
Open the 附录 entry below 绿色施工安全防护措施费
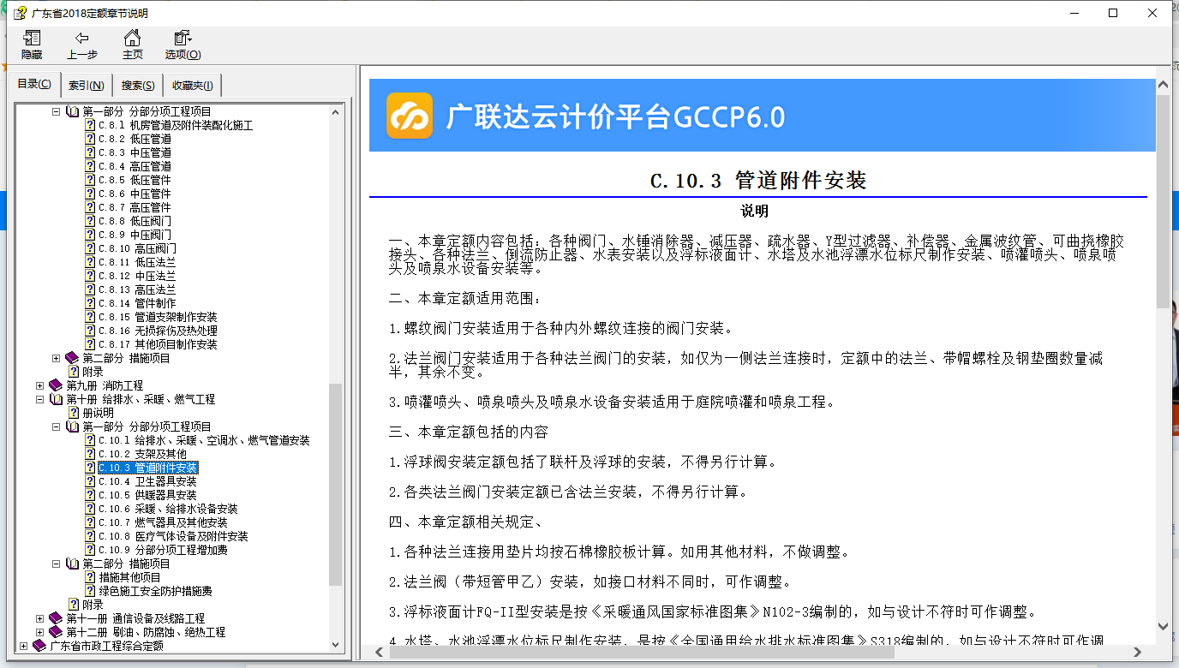coord(93,605)
